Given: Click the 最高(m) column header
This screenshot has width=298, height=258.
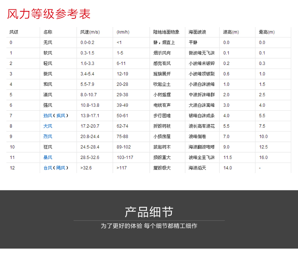Looking at the screenshot, I should (x=267, y=32).
